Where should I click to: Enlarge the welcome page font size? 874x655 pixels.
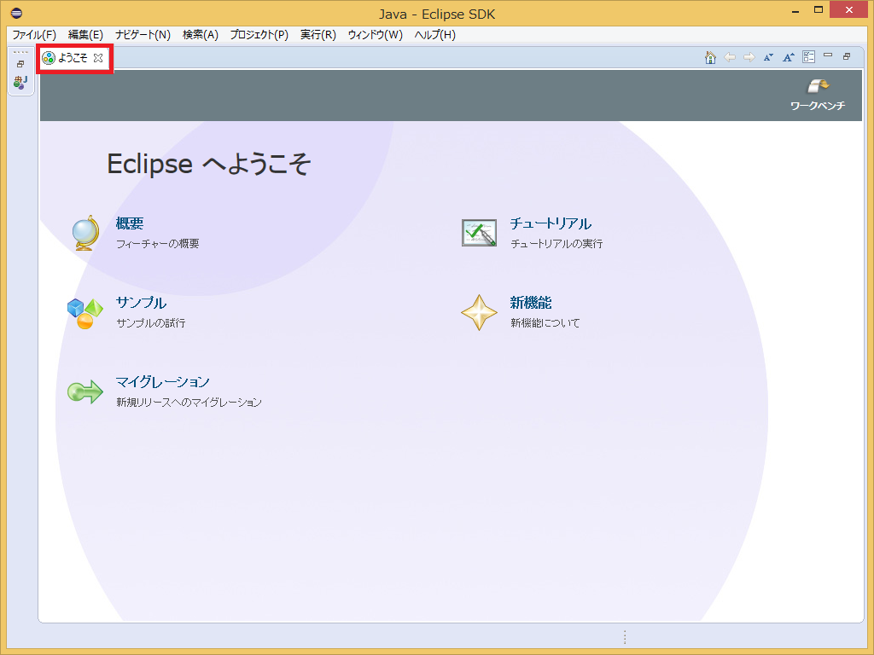pos(788,57)
